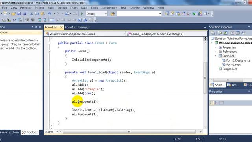This screenshot has width=252, height=142.
Task: Collapse the Form1.cs tree node
Action: click(x=215, y=56)
